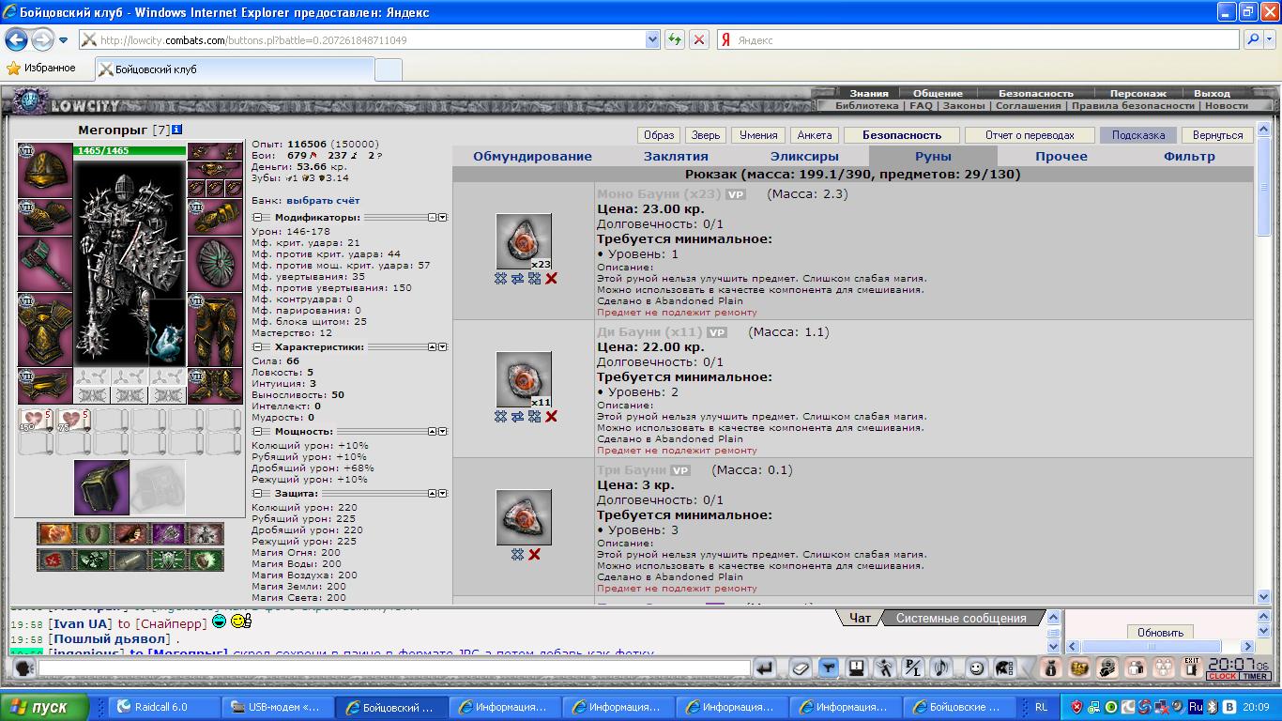Open the Персонаж menu
This screenshot has height=721, width=1282.
pos(1137,93)
